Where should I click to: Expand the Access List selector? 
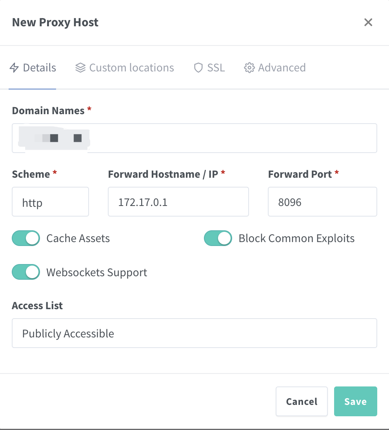[194, 333]
